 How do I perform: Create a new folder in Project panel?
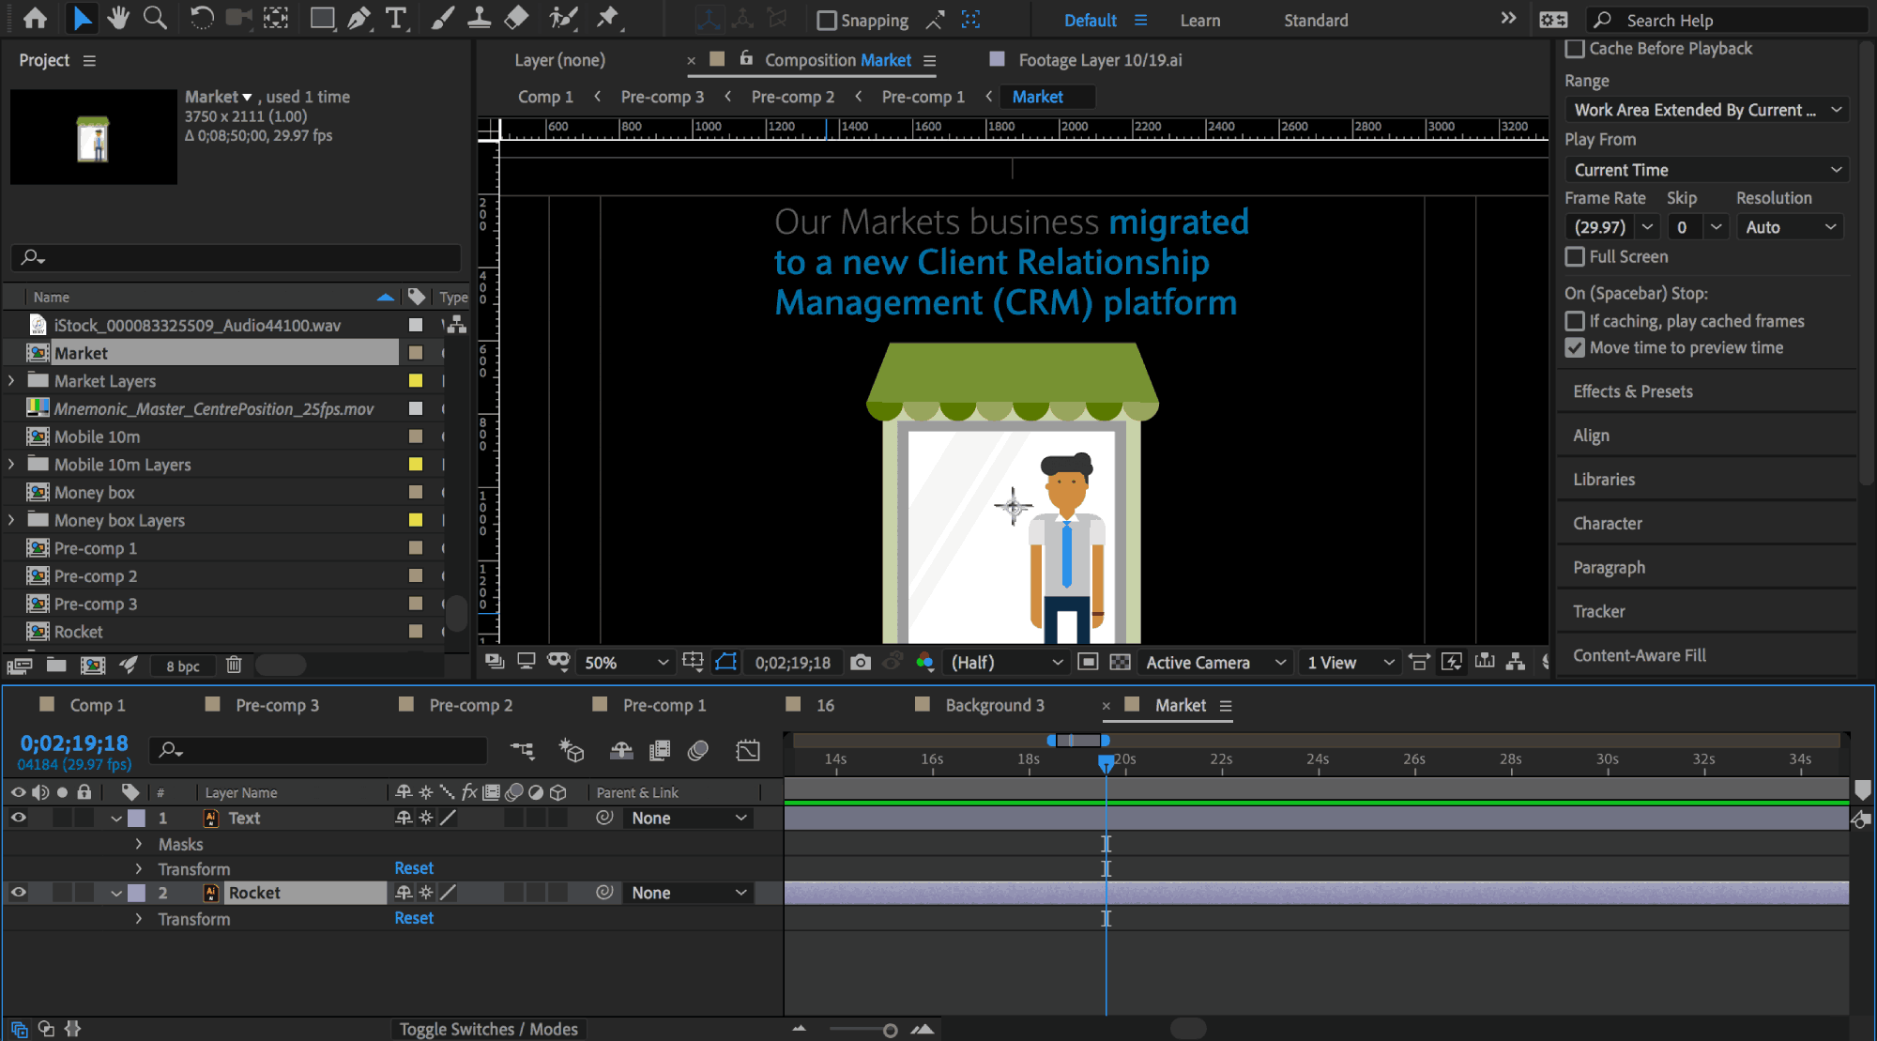coord(56,666)
